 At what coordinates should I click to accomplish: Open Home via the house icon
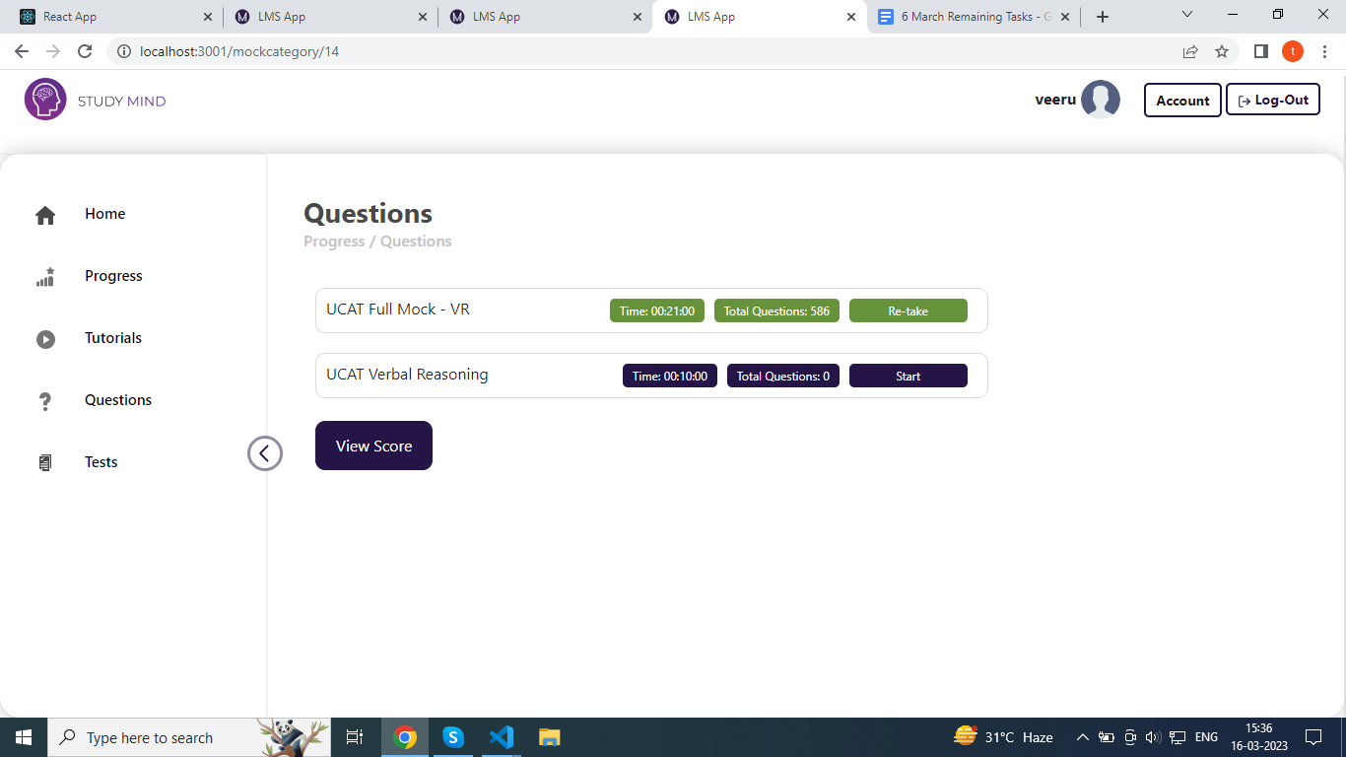(45, 215)
